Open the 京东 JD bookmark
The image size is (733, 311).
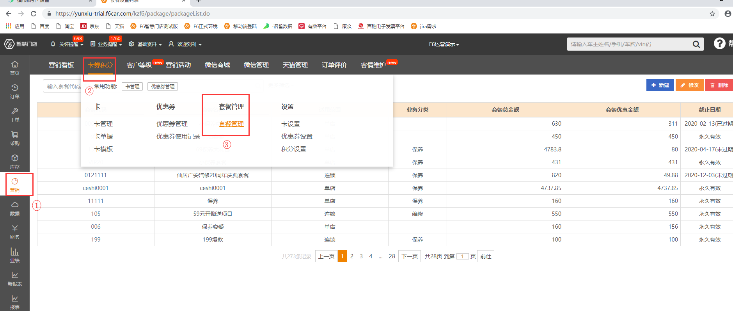[x=90, y=26]
